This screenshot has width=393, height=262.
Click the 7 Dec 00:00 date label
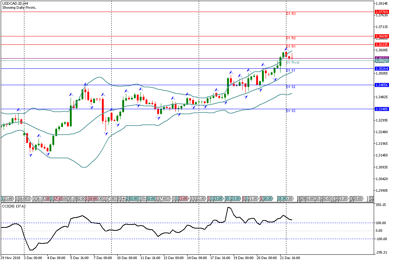(x=103, y=258)
